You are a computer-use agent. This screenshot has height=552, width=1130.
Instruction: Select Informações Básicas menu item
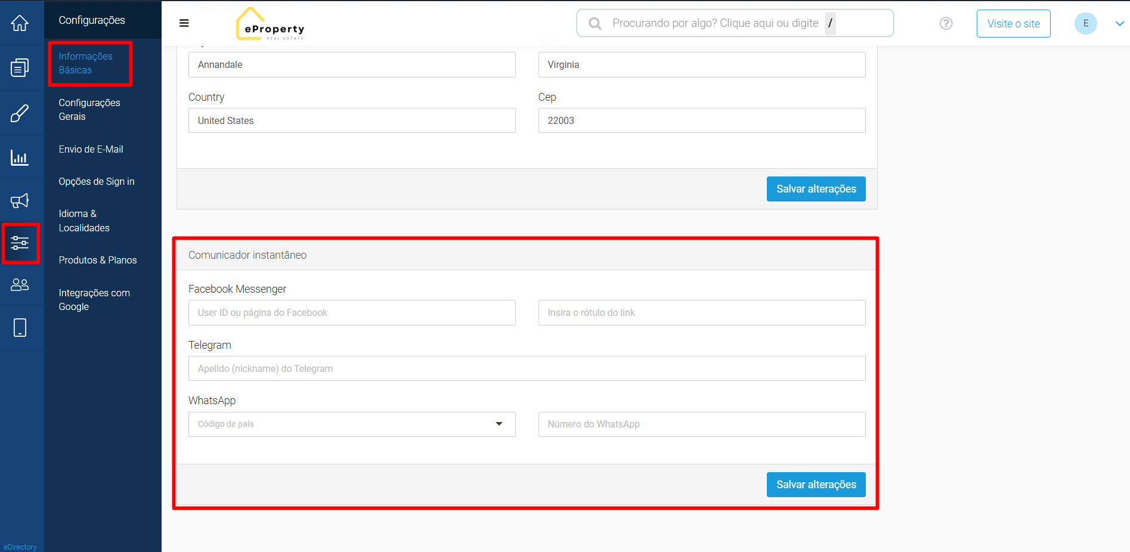85,63
